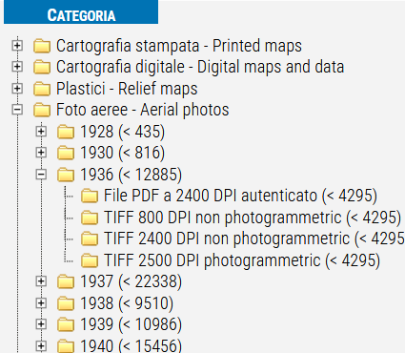This screenshot has height=353, width=405.
Task: Open TIFF 2400 DPI non photogrammetric
Action: (x=254, y=239)
